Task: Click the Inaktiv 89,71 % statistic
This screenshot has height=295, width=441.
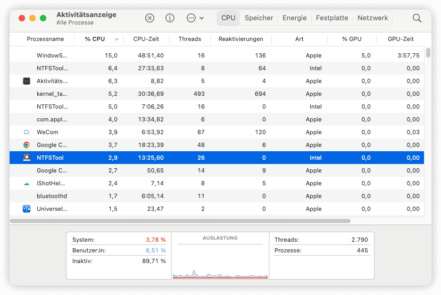Action: [x=119, y=261]
